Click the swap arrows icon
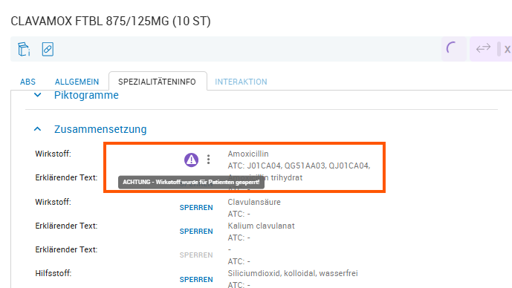Screen dimensions: 512x288 pyautogui.click(x=483, y=48)
